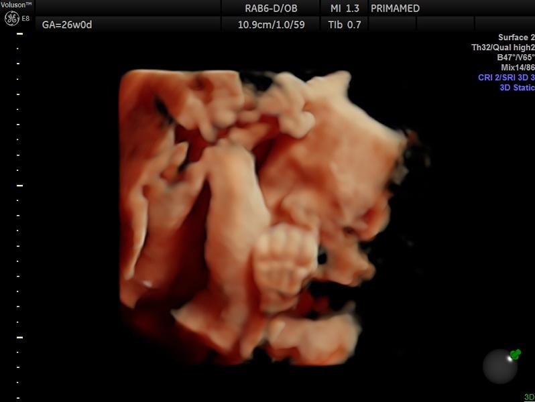
Task: Click the RAB6-D/OB probe label
Action: tap(271, 8)
